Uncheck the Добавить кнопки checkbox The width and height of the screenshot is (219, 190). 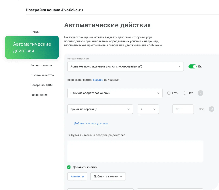coord(69,167)
